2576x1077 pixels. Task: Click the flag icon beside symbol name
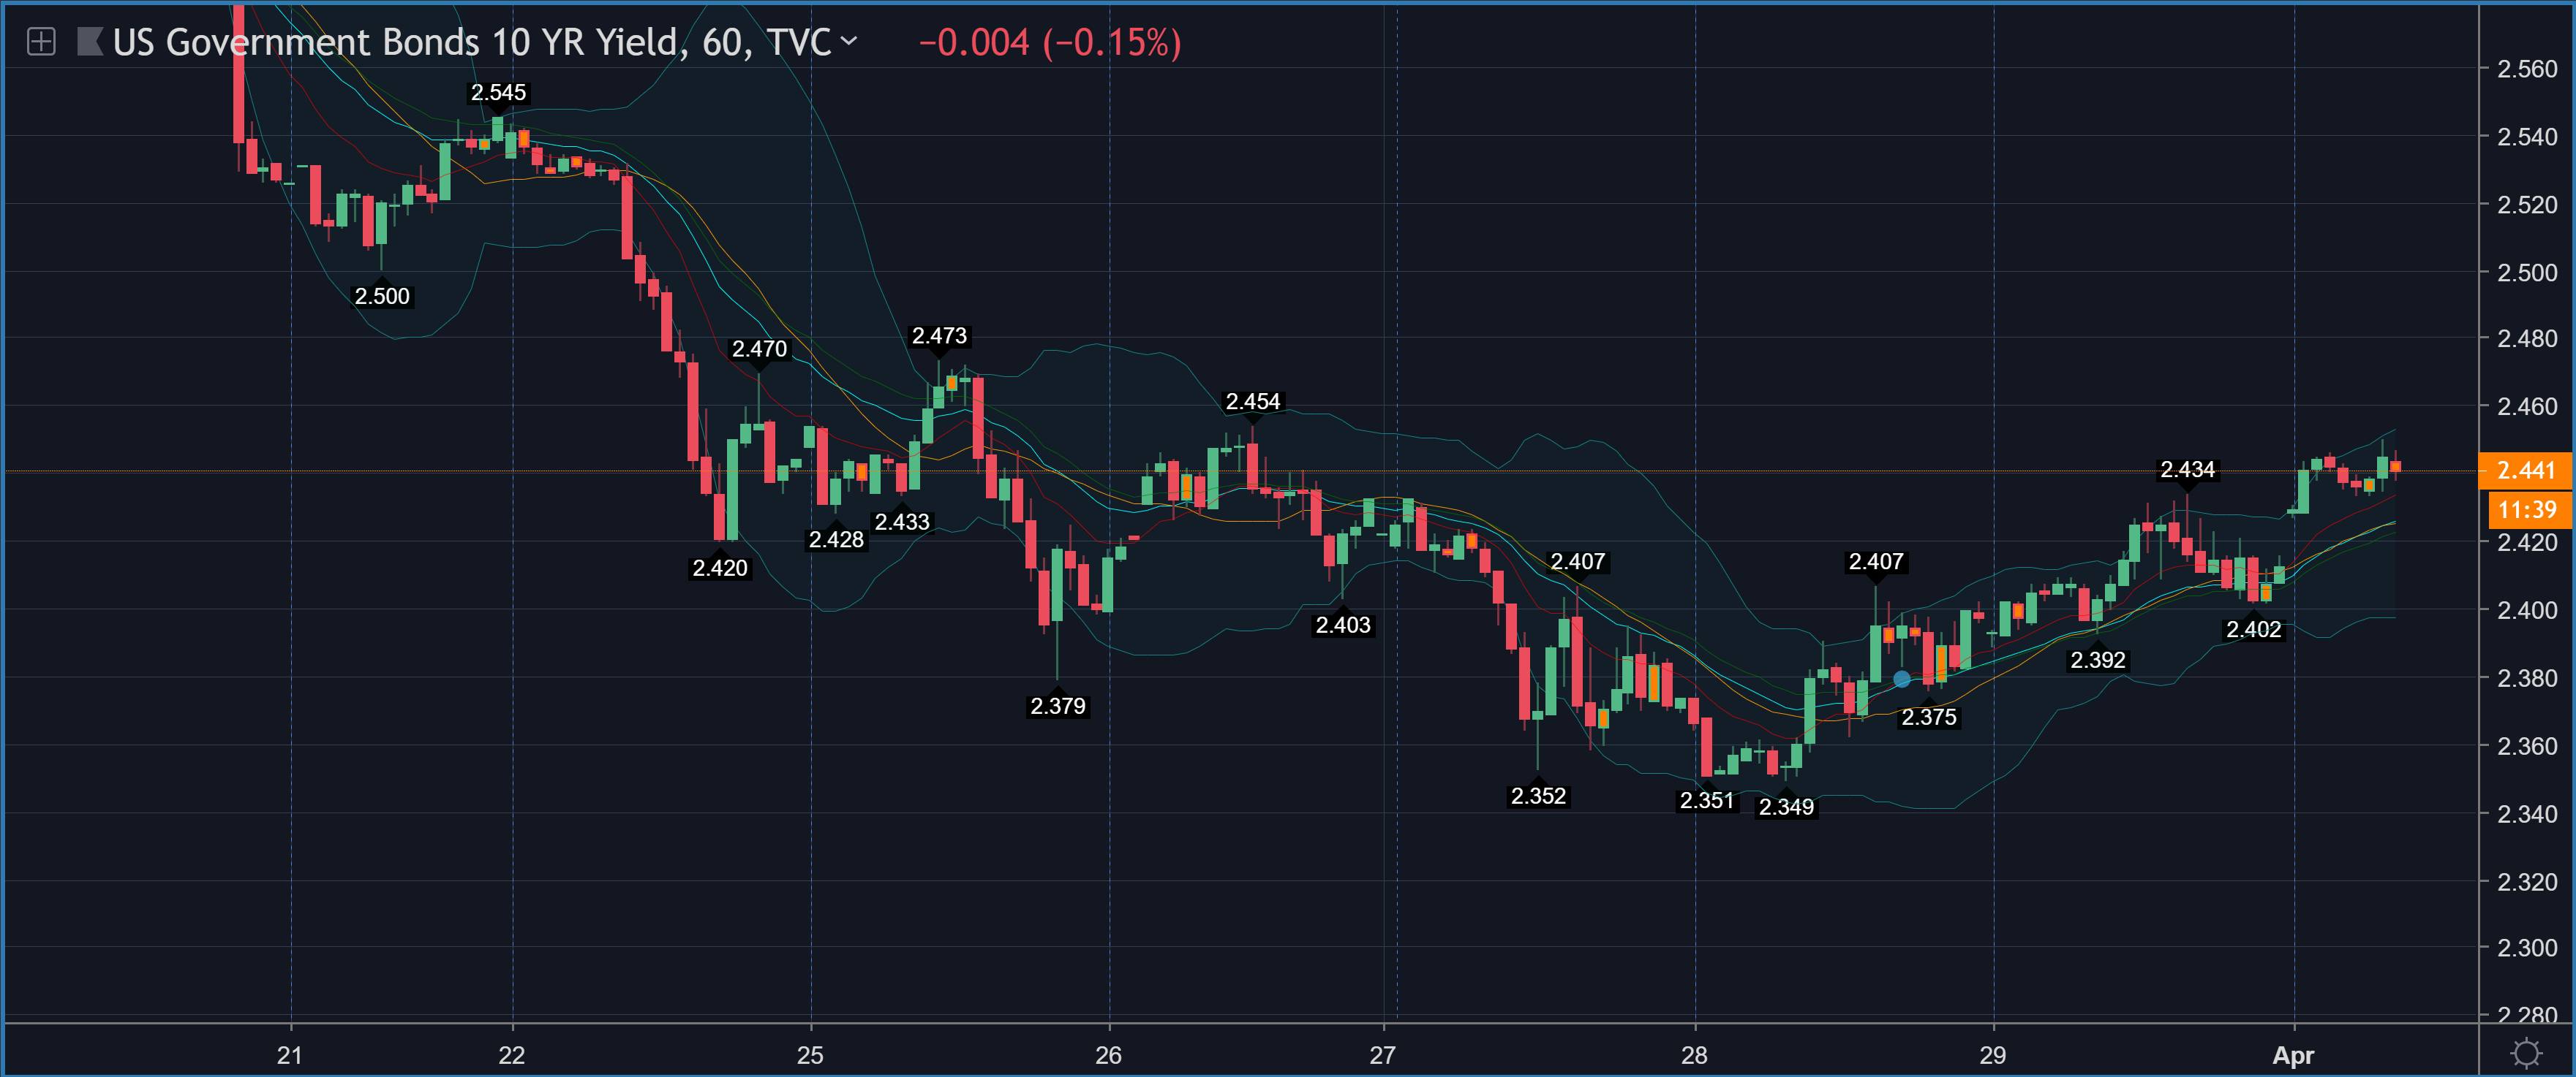(x=90, y=42)
